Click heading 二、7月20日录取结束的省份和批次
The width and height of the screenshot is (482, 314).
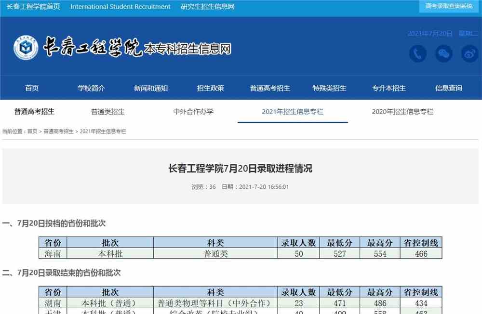coord(61,273)
